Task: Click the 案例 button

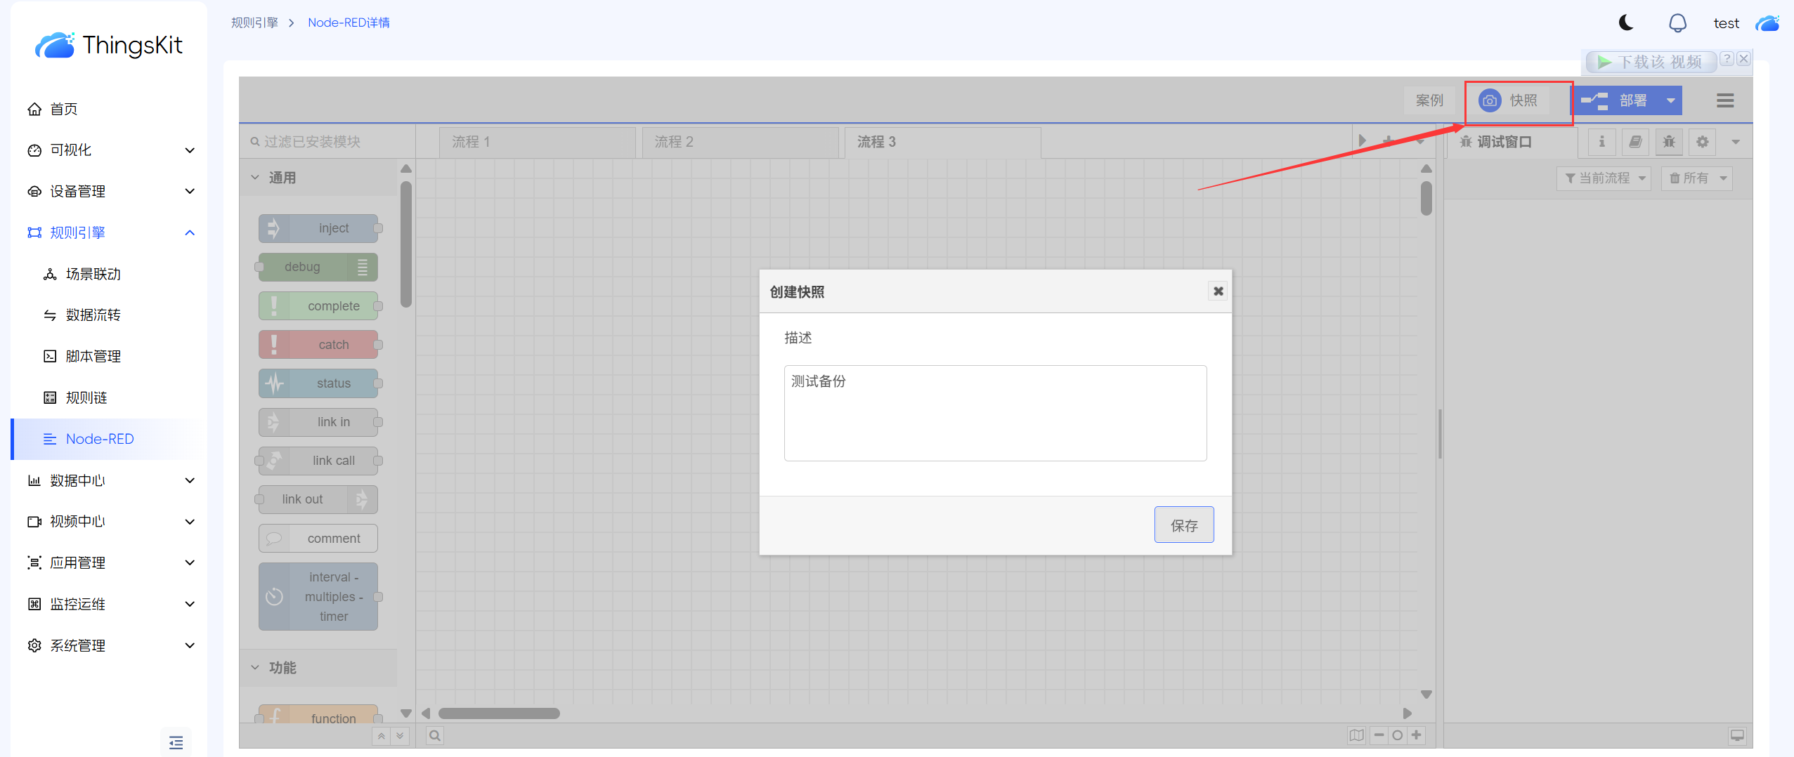Action: [1429, 100]
